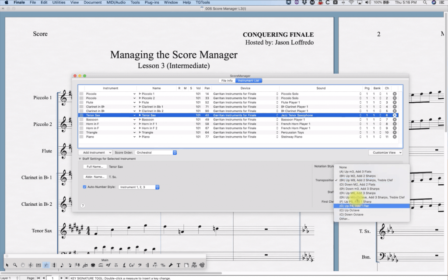The width and height of the screenshot is (448, 280).
Task: Choose '(G) Up P4, Add 1 Flat' transposition
Action: click(x=372, y=206)
